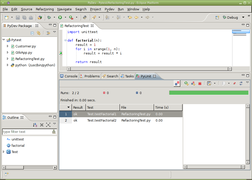The image size is (252, 180).
Task: Open dropdown next to Debug bug icon
Action: click(x=54, y=17)
